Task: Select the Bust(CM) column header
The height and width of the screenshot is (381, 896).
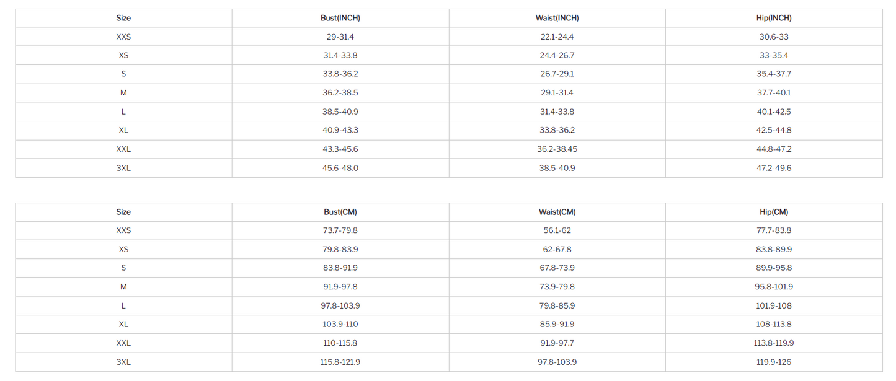Action: 340,212
